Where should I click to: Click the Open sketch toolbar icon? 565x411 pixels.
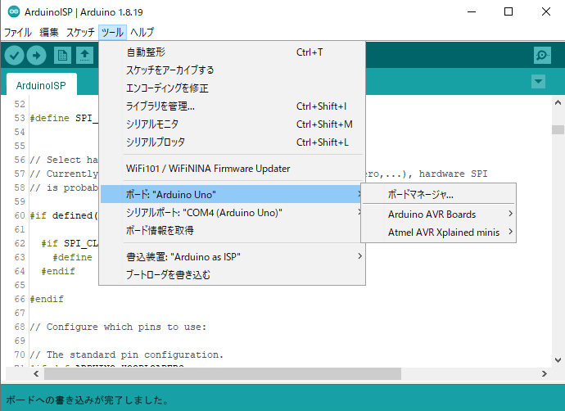[x=84, y=55]
